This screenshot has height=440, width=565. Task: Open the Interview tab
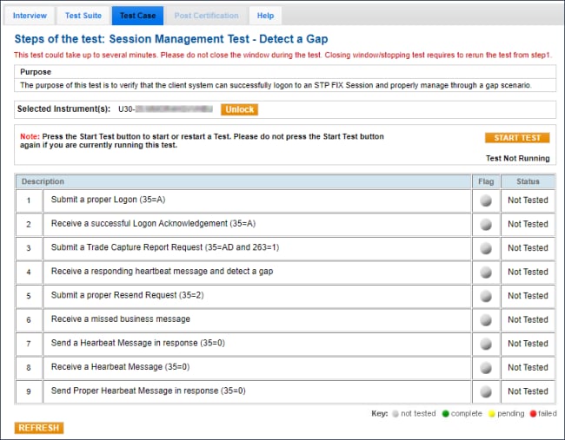[30, 16]
